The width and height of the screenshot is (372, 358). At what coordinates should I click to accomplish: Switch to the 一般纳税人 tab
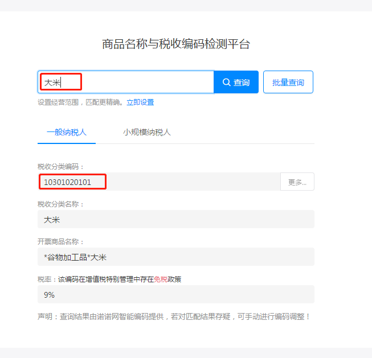[x=67, y=132]
